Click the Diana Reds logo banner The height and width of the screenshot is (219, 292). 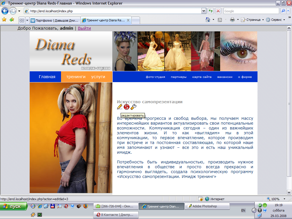(x=71, y=51)
